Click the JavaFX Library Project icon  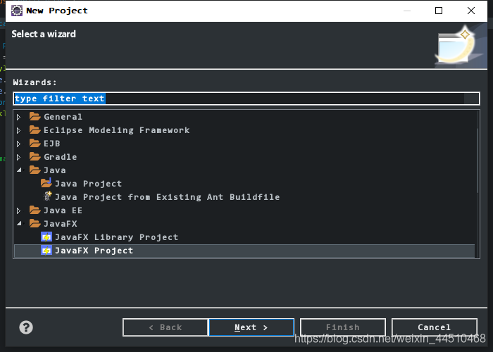[46, 237]
